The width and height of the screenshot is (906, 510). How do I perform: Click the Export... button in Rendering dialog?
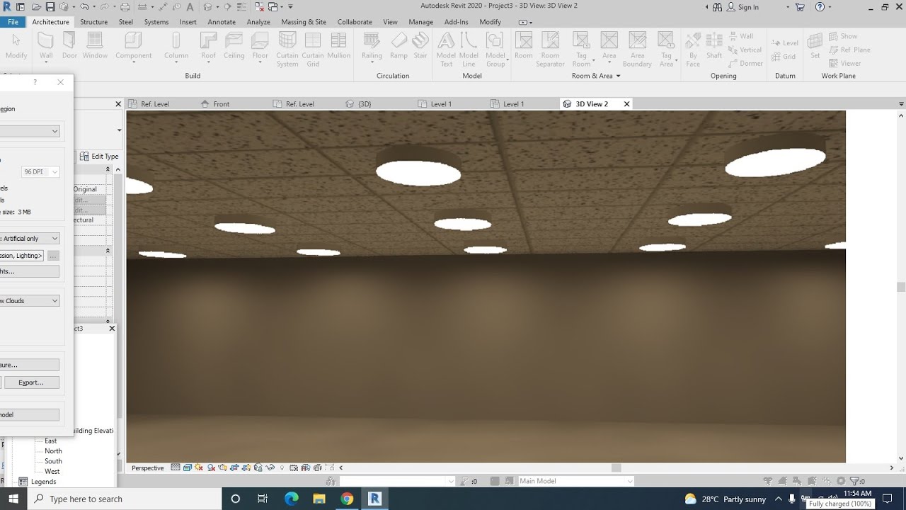31,382
